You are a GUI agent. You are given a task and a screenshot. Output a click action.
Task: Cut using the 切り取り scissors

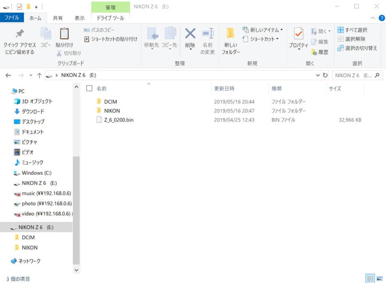tap(69, 53)
